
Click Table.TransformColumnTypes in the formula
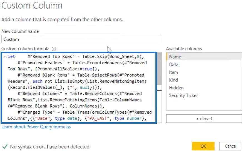click(x=95, y=112)
